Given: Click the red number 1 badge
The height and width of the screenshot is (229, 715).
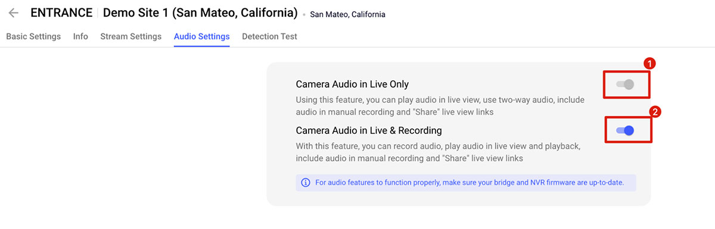Looking at the screenshot, I should pyautogui.click(x=651, y=63).
